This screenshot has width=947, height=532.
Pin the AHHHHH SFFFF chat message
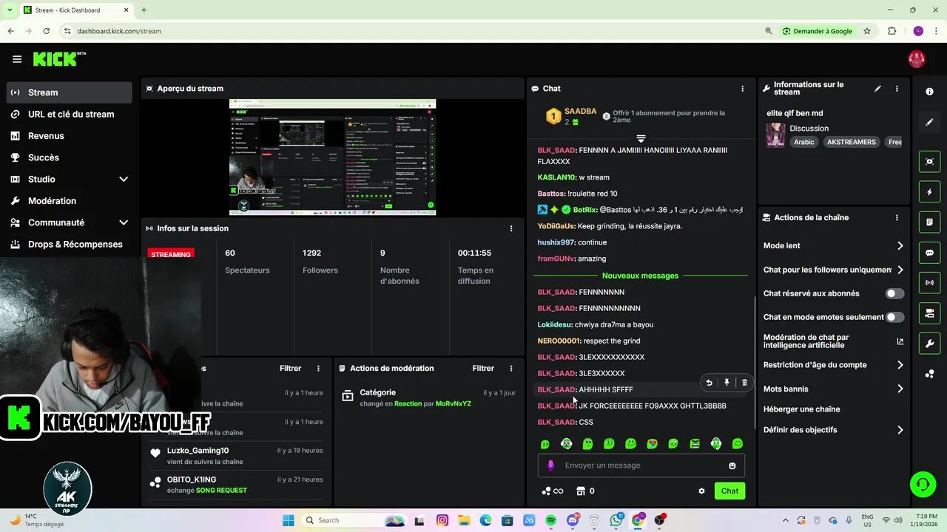coord(727,383)
